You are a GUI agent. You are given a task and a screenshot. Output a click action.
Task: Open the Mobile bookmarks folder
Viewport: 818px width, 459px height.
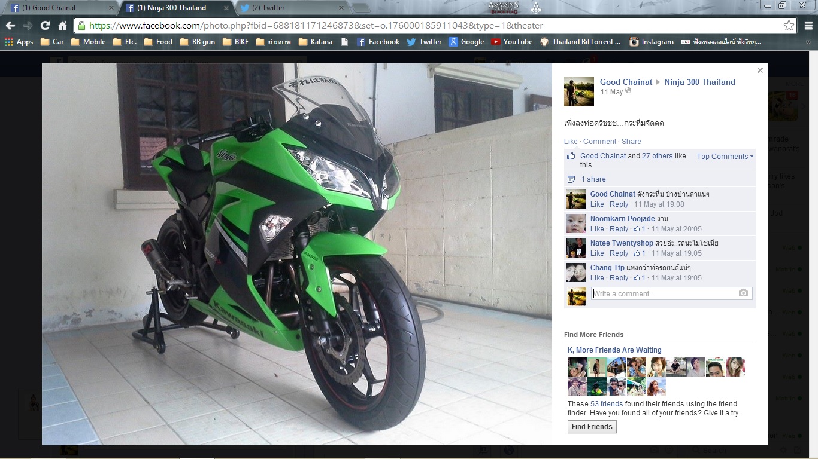88,42
